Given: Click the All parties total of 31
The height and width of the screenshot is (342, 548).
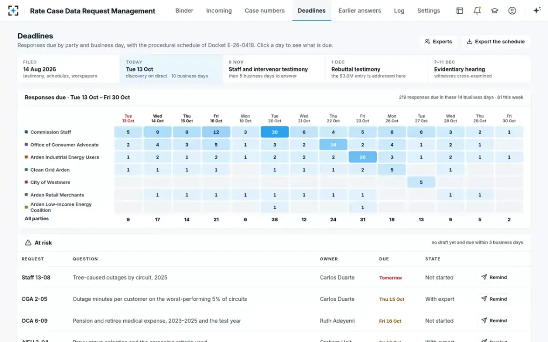Looking at the screenshot, I should (x=363, y=219).
